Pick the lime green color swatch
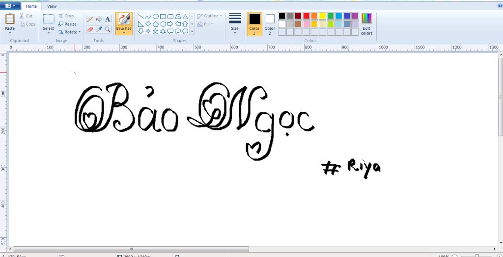 pyautogui.click(x=331, y=24)
